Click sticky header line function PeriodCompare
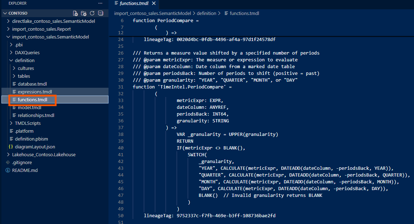This screenshot has height=224, width=414. 166,21
